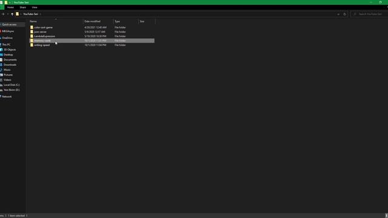Open Documents in navigation pane
This screenshot has height=218, width=388.
click(10, 60)
